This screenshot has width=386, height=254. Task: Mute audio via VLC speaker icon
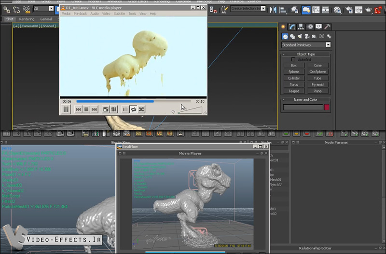pyautogui.click(x=173, y=112)
